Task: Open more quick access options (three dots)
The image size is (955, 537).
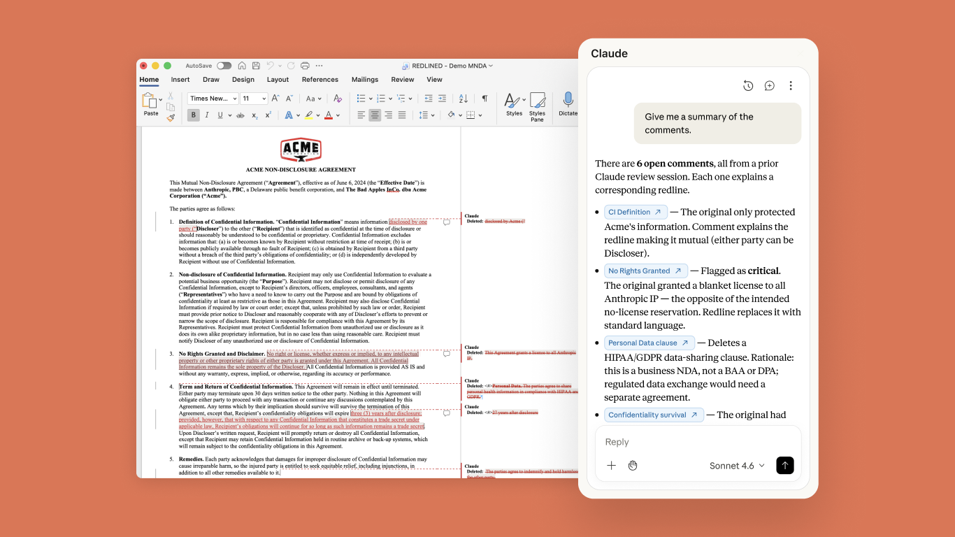Action: 319,66
